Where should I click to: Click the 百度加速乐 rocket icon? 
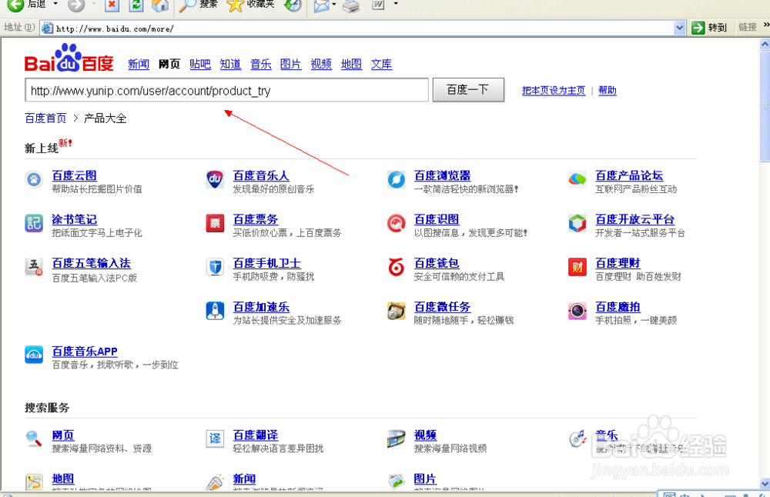coord(215,311)
